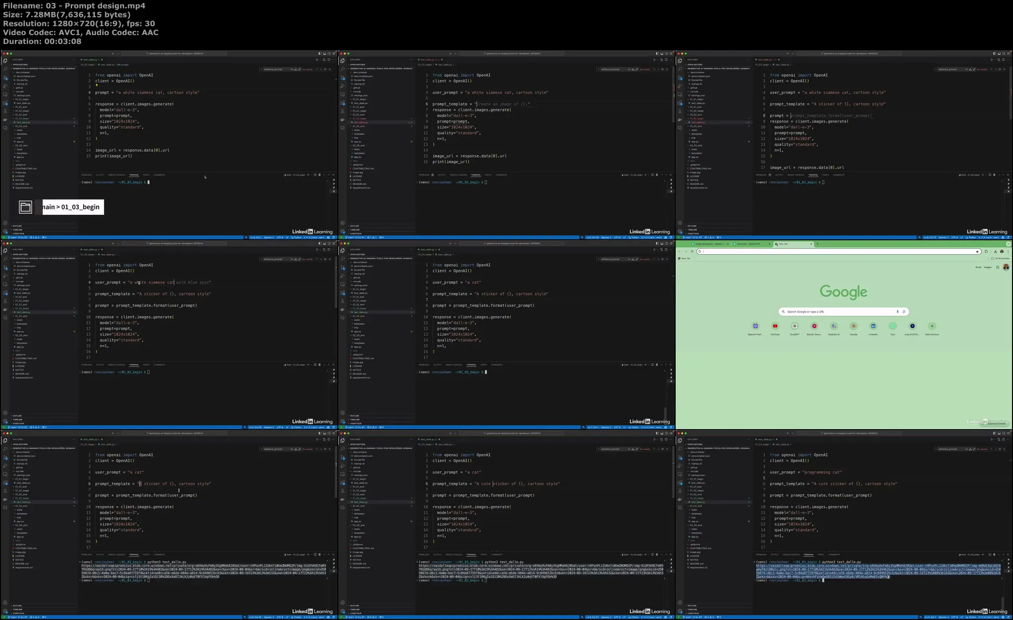
Task: Open the Google apps grid icon
Action: 998,267
